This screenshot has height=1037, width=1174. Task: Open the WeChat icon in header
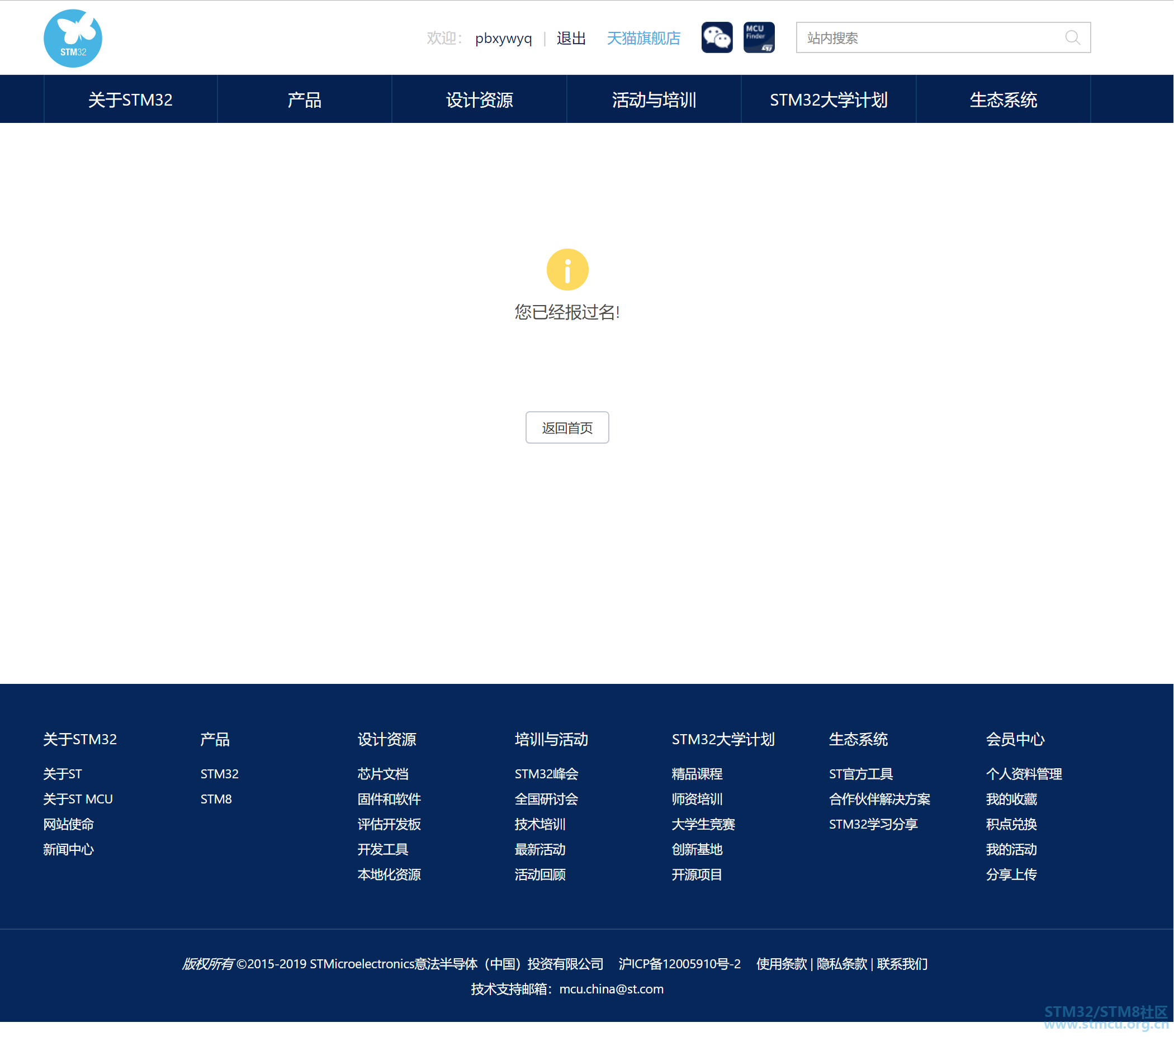717,37
